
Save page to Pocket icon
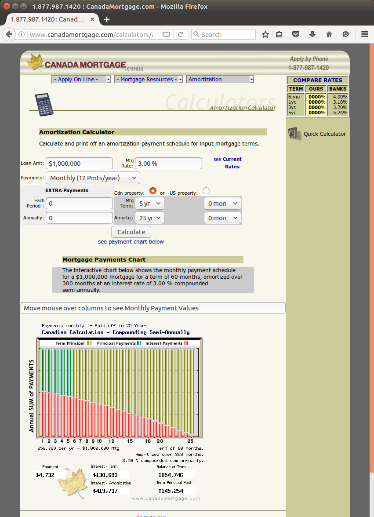click(296, 34)
